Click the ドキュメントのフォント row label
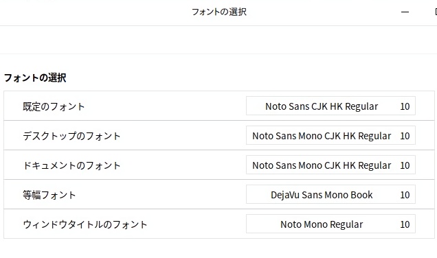Image resolution: width=437 pixels, height=258 pixels. pyautogui.click(x=71, y=165)
